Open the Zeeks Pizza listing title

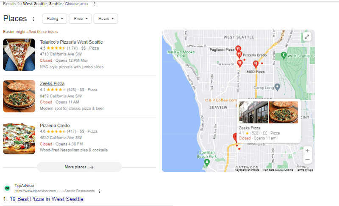coord(52,83)
